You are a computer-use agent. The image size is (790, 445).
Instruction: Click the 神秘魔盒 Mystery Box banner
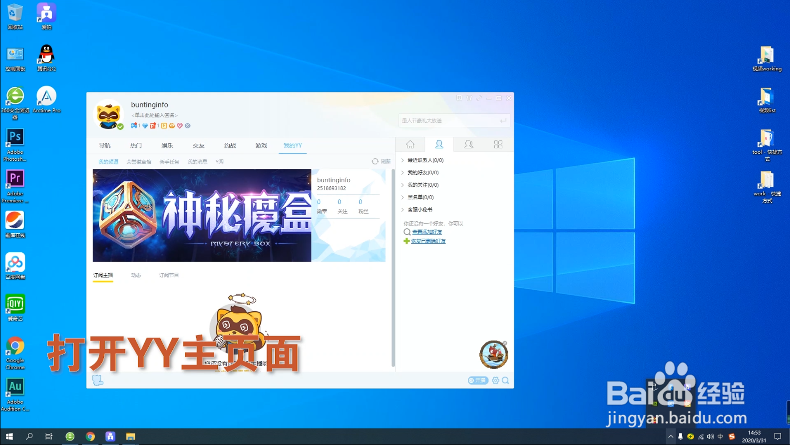(x=202, y=215)
